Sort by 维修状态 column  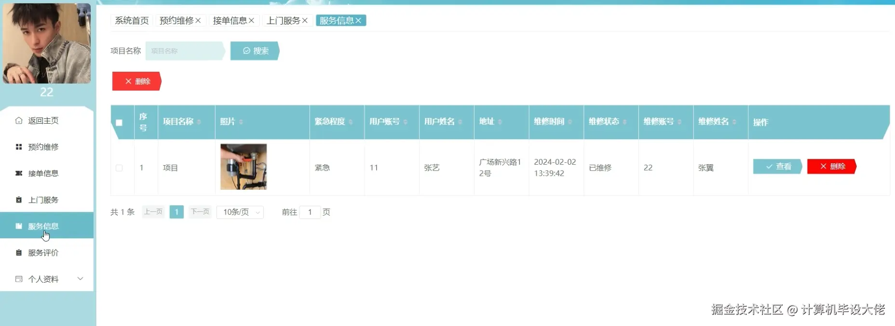[x=625, y=122]
